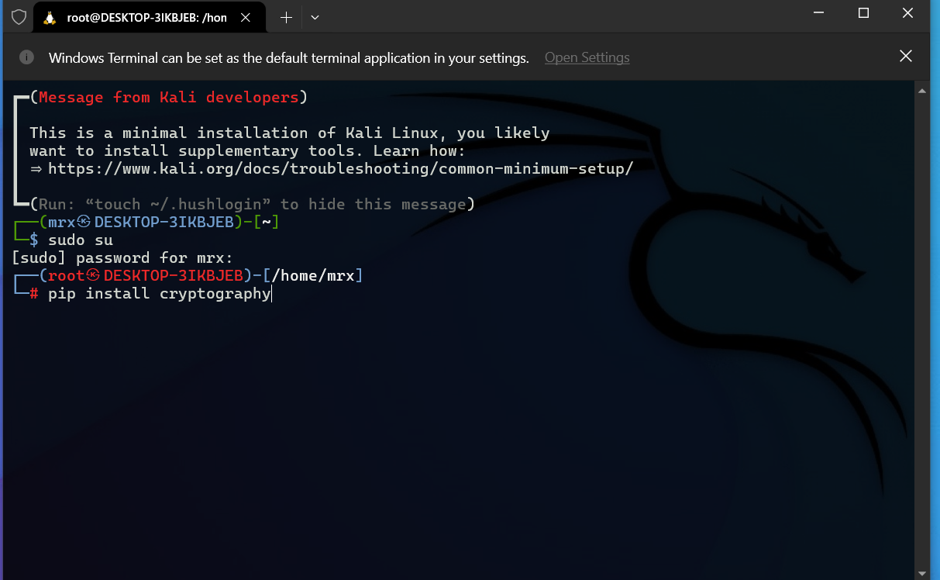The width and height of the screenshot is (940, 580).
Task: Click the hushlogin hint line
Action: [x=252, y=205]
